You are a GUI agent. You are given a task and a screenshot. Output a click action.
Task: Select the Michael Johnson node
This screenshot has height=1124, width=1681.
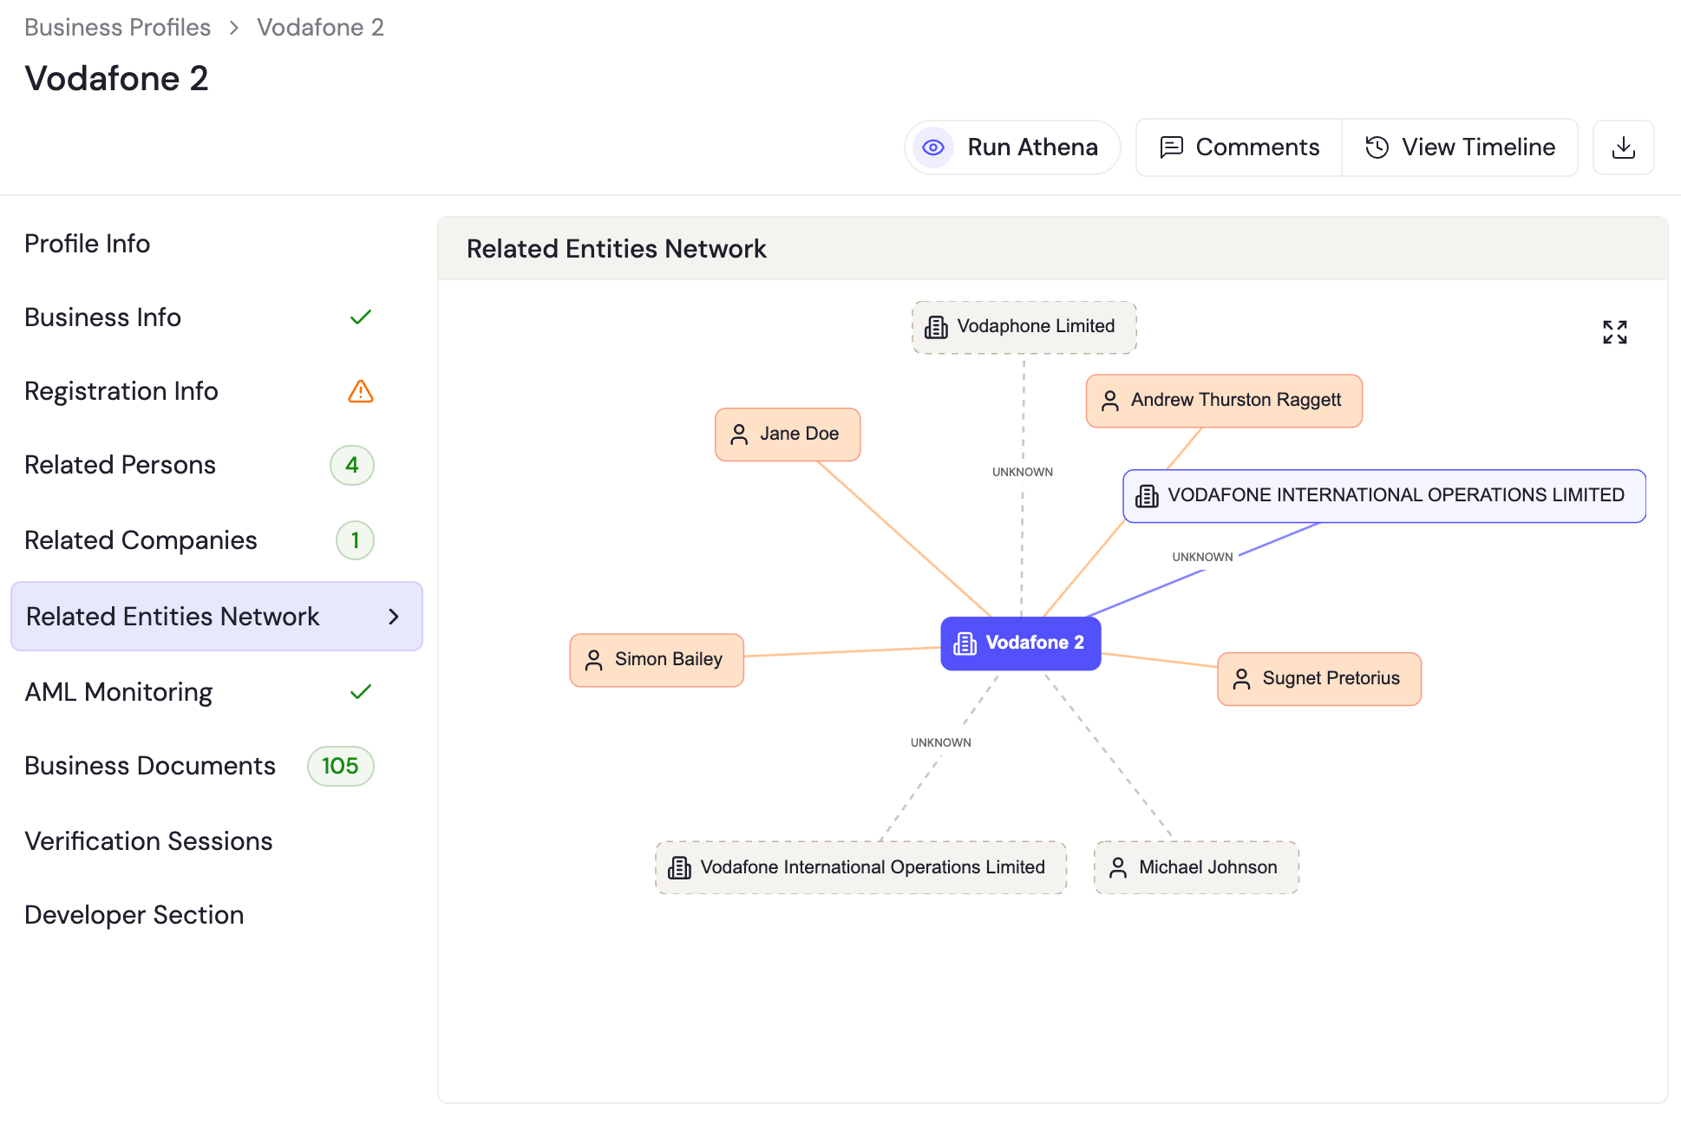point(1196,867)
